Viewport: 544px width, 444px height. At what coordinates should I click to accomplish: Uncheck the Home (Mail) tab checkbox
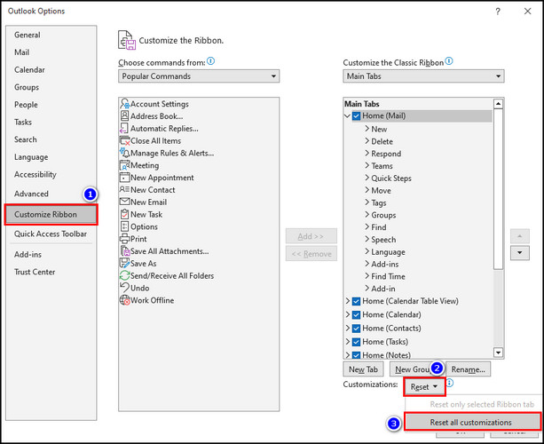(356, 116)
